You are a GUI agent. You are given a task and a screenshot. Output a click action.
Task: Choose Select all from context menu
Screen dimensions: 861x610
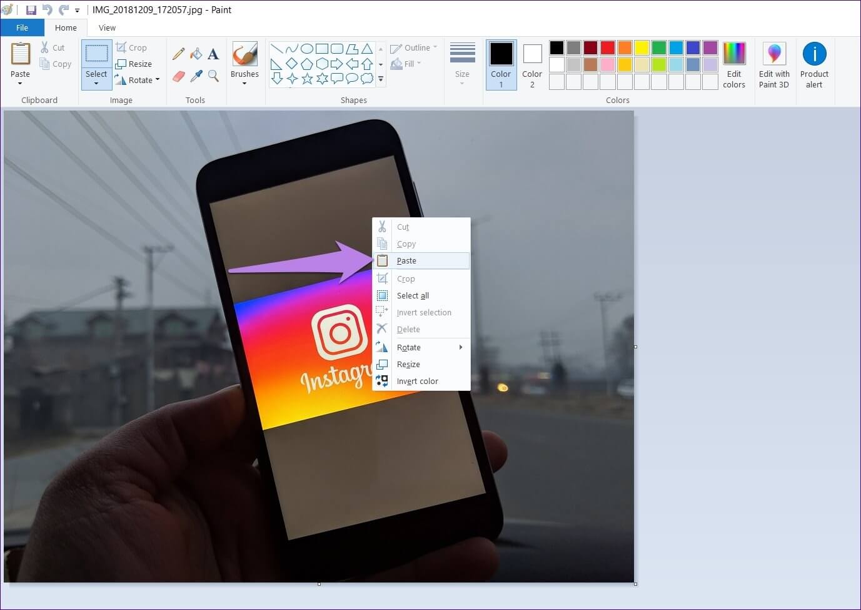tap(413, 296)
